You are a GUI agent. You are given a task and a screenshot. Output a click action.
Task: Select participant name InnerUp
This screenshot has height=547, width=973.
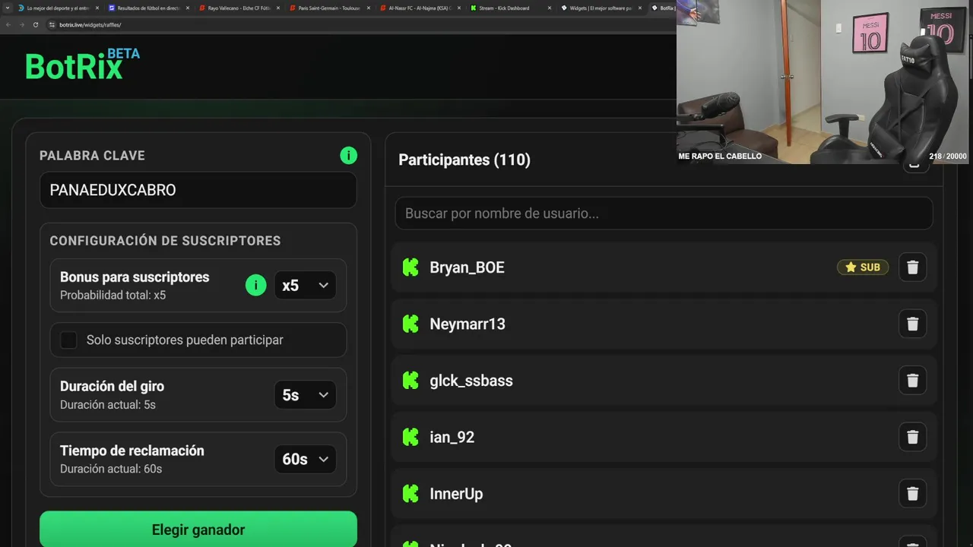pyautogui.click(x=456, y=494)
